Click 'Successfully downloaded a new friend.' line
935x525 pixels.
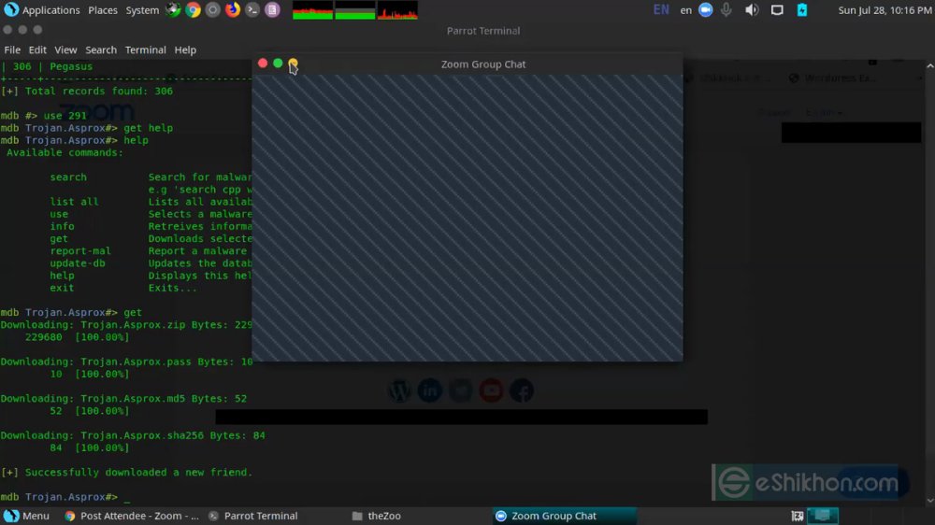(x=126, y=473)
